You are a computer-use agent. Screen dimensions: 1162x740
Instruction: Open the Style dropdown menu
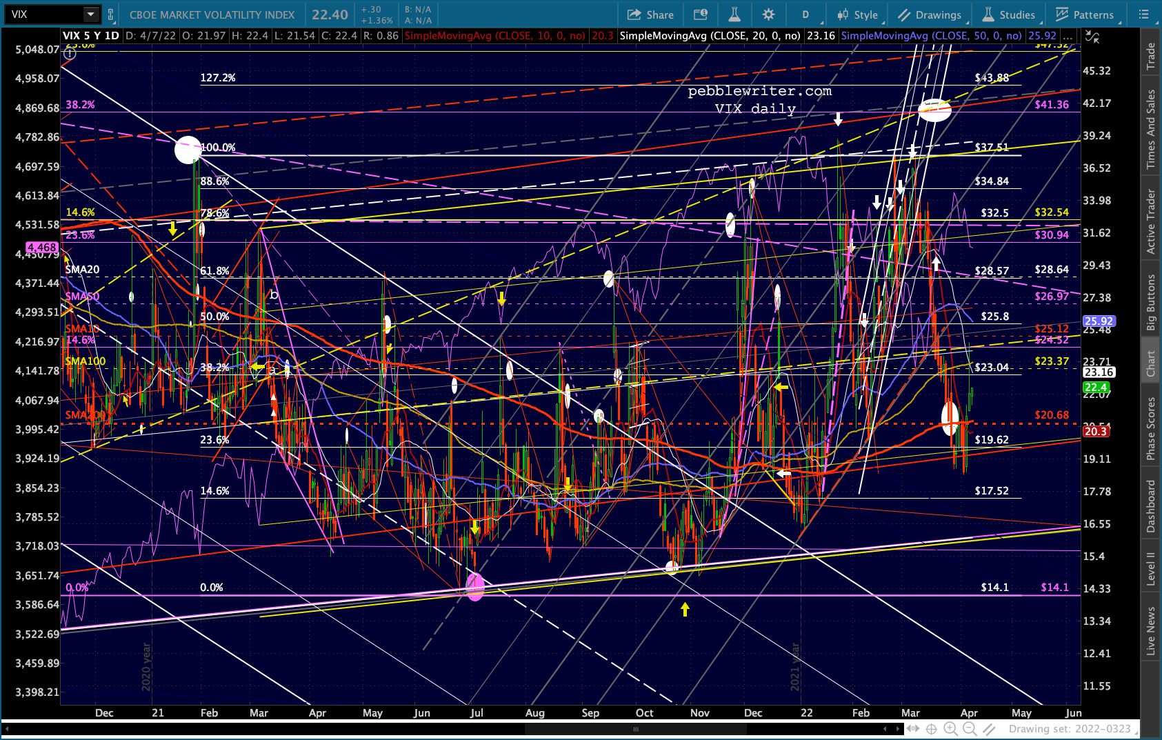[857, 14]
